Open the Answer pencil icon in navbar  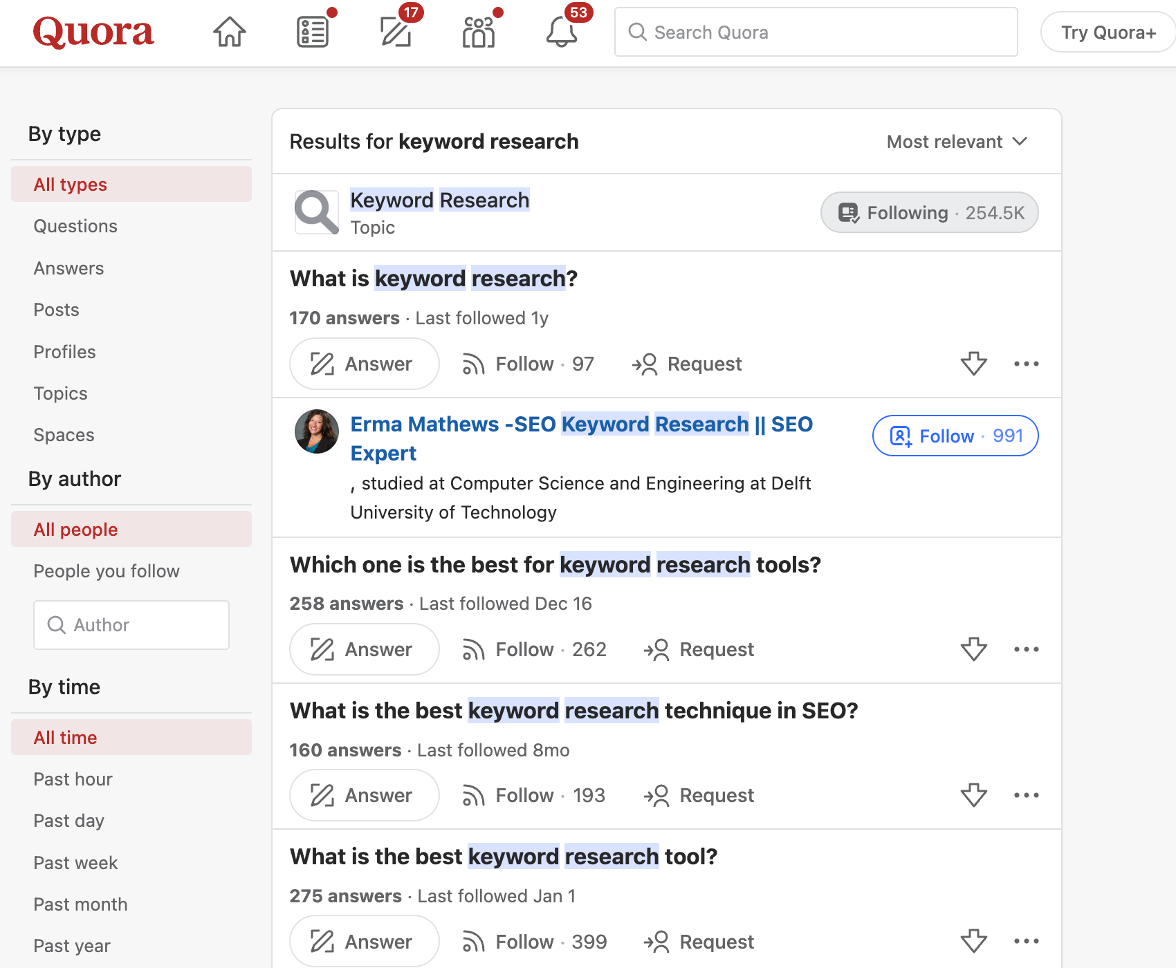pyautogui.click(x=396, y=32)
